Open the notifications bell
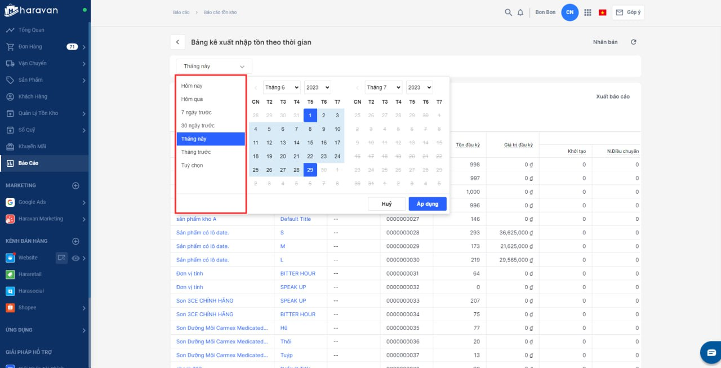This screenshot has height=368, width=721. [520, 12]
